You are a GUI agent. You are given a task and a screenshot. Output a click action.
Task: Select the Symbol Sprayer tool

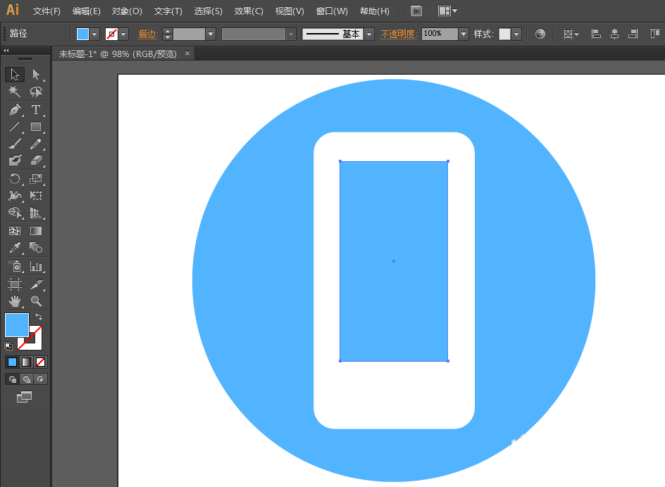15,266
